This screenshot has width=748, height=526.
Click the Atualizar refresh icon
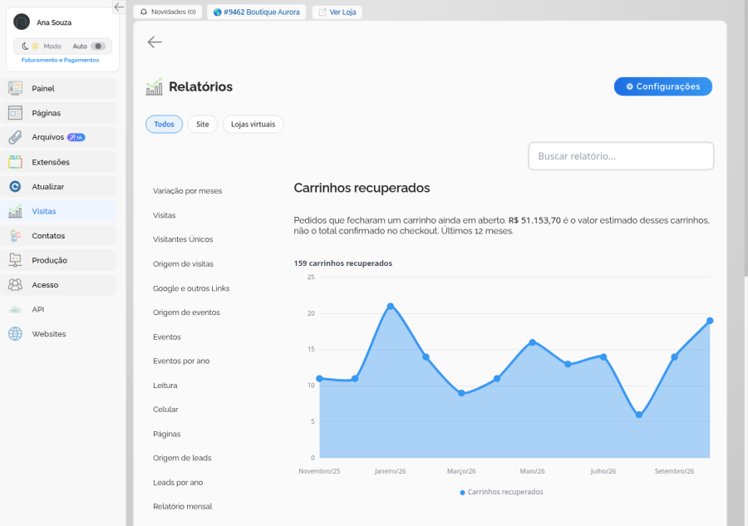[x=15, y=186]
